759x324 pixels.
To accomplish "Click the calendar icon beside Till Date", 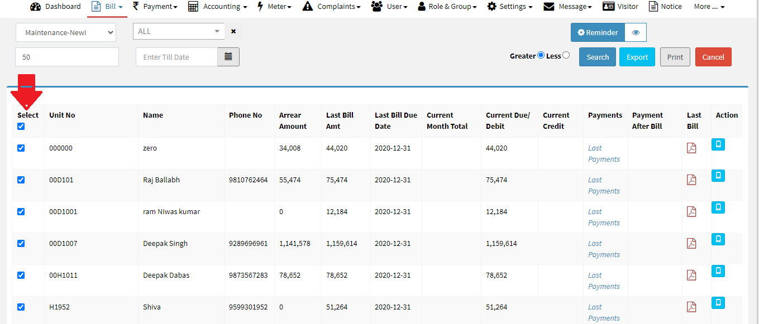I will point(228,57).
